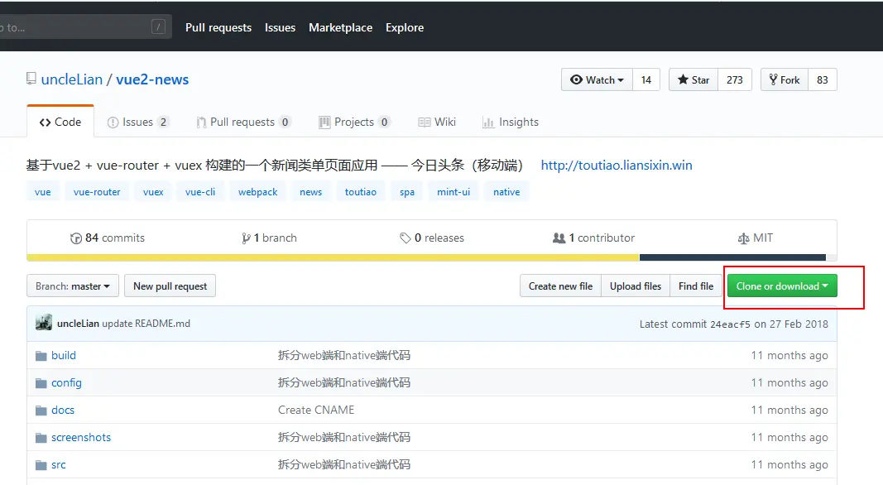
Task: Click the toutiao topic tag
Action: [x=361, y=191]
